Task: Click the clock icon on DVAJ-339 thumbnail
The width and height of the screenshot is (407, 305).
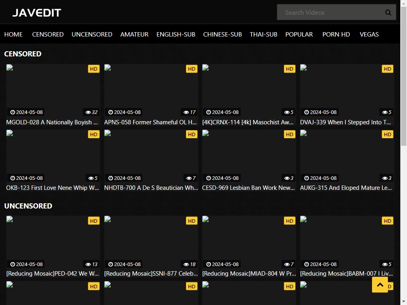Action: [x=306, y=112]
